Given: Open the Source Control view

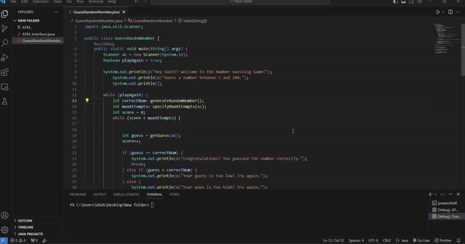Looking at the screenshot, I should [5, 28].
